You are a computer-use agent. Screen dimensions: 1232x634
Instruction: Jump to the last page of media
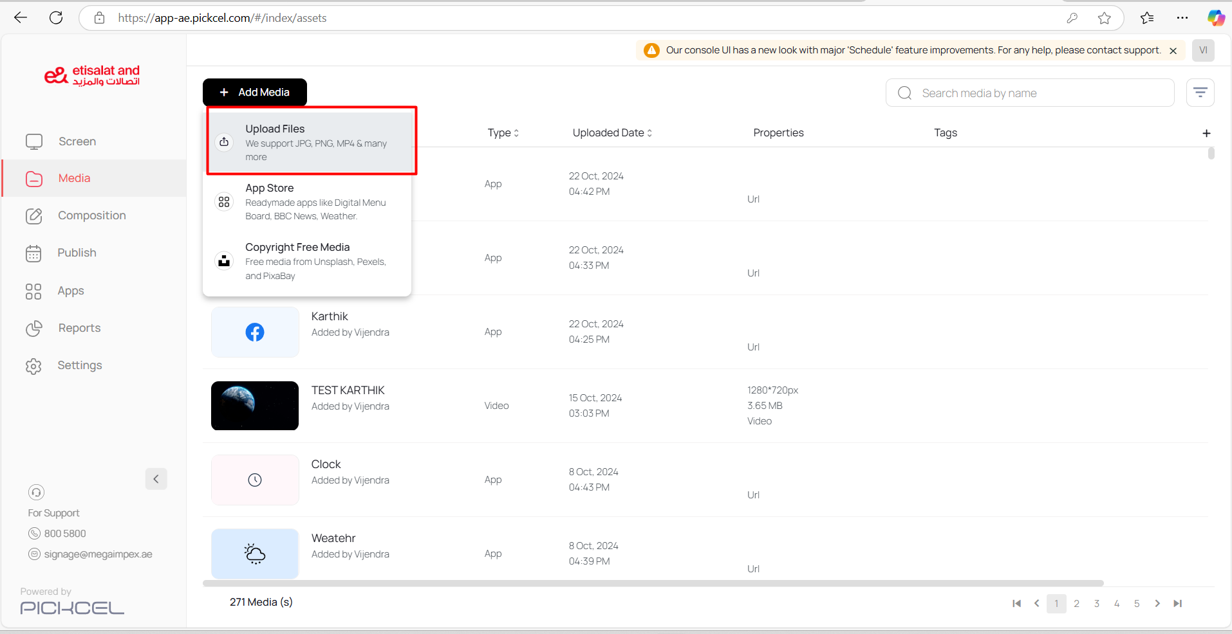tap(1177, 604)
